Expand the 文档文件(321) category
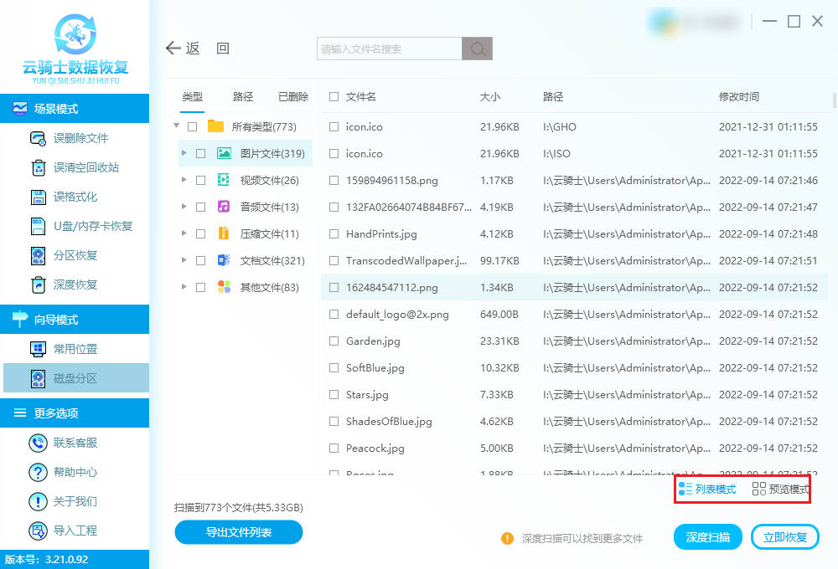Viewport: 838px width, 569px height. [x=184, y=260]
